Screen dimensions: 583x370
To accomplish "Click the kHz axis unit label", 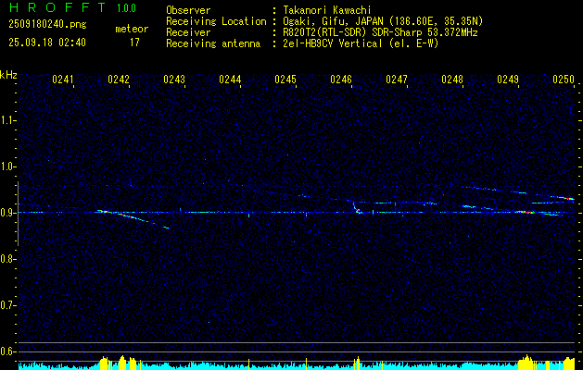I will tap(8, 74).
